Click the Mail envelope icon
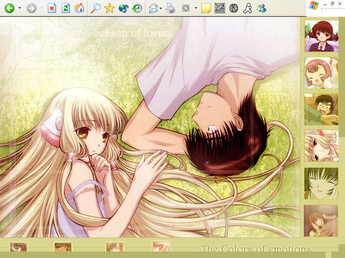Viewport: 345px width, 258px height. pyautogui.click(x=154, y=8)
